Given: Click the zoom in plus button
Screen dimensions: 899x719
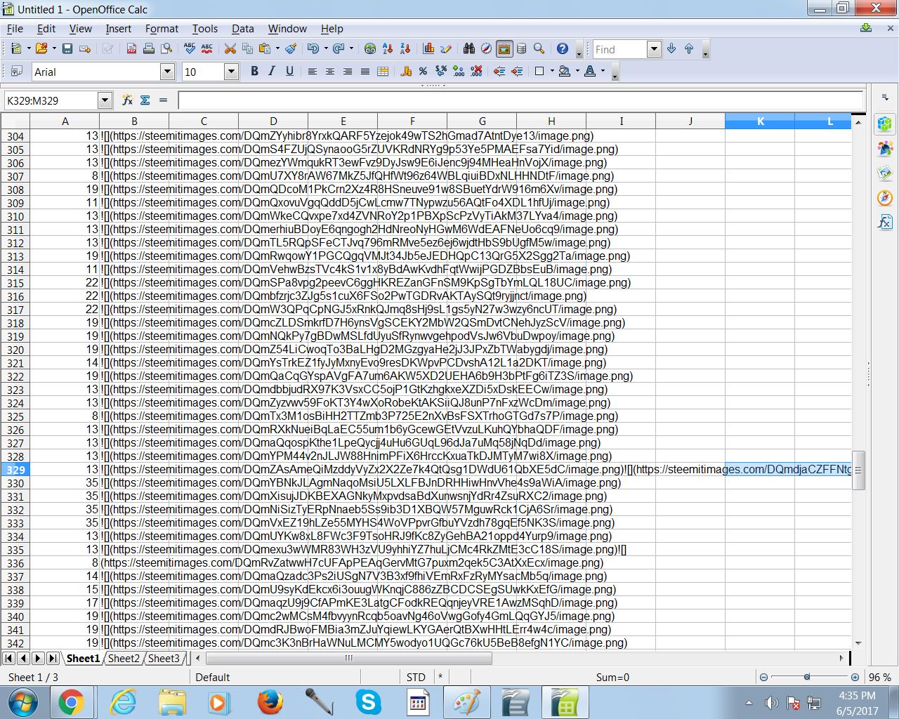Looking at the screenshot, I should coord(855,678).
